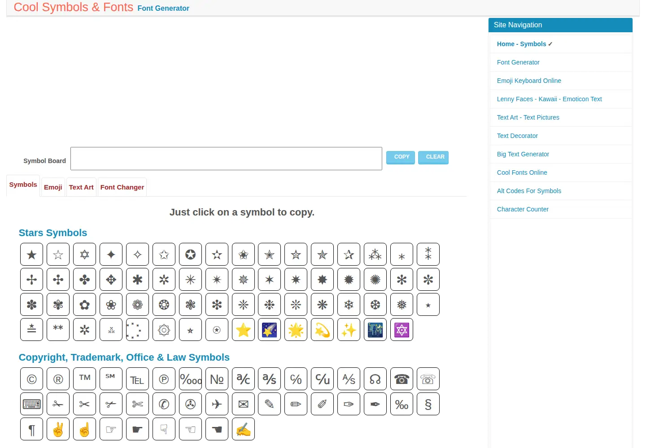646x448 pixels.
Task: Copy the circled P sound recording symbol
Action: 164,379
